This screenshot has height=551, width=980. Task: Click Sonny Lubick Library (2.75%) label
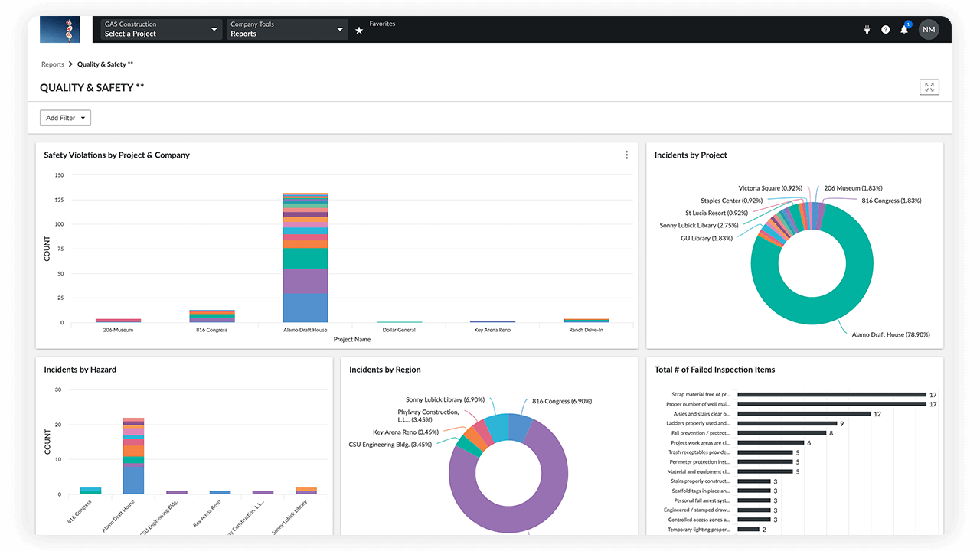click(699, 225)
